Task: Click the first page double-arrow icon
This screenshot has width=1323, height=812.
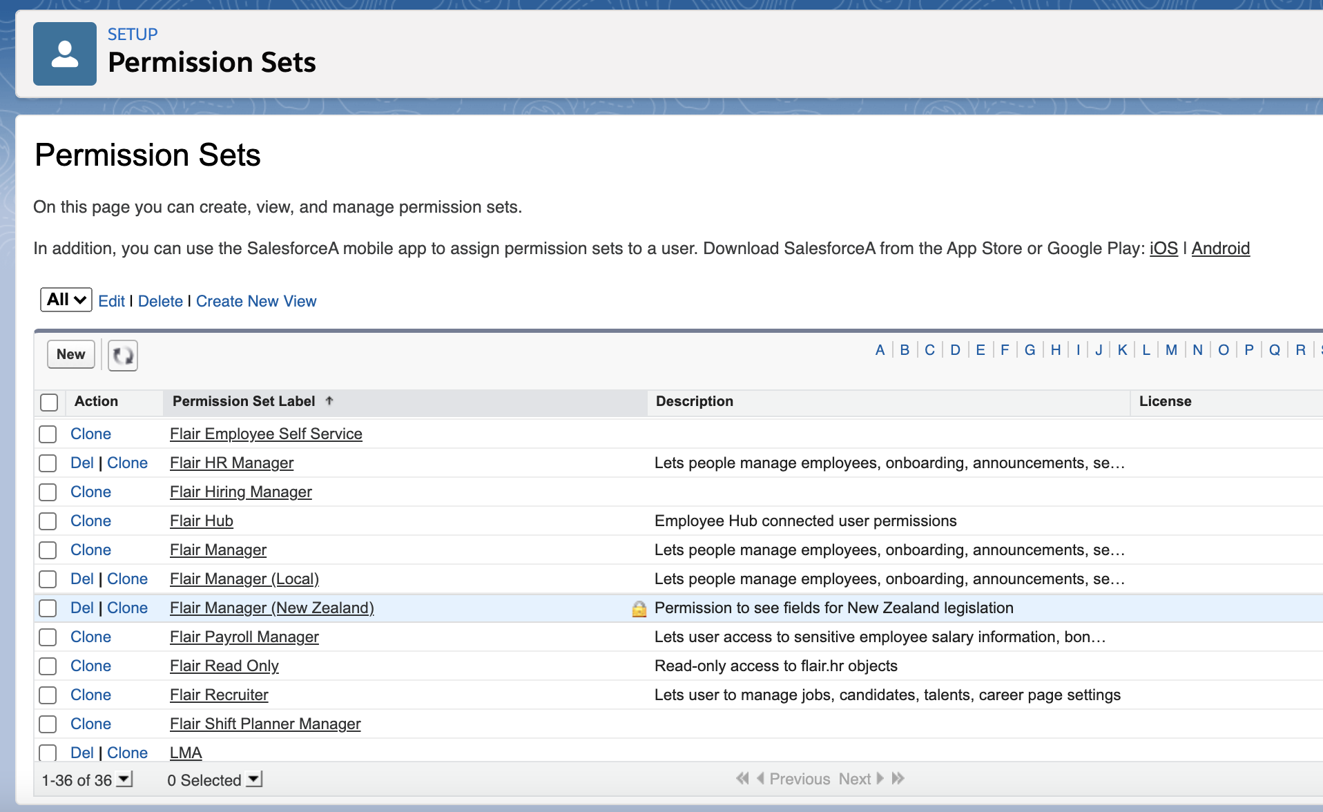Action: [x=742, y=779]
